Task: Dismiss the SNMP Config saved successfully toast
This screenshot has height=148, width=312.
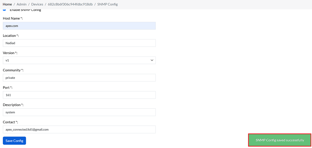Action: 280,140
